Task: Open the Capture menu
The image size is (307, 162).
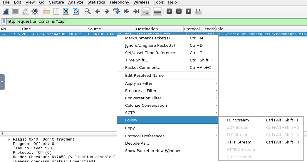Action: 56,2
